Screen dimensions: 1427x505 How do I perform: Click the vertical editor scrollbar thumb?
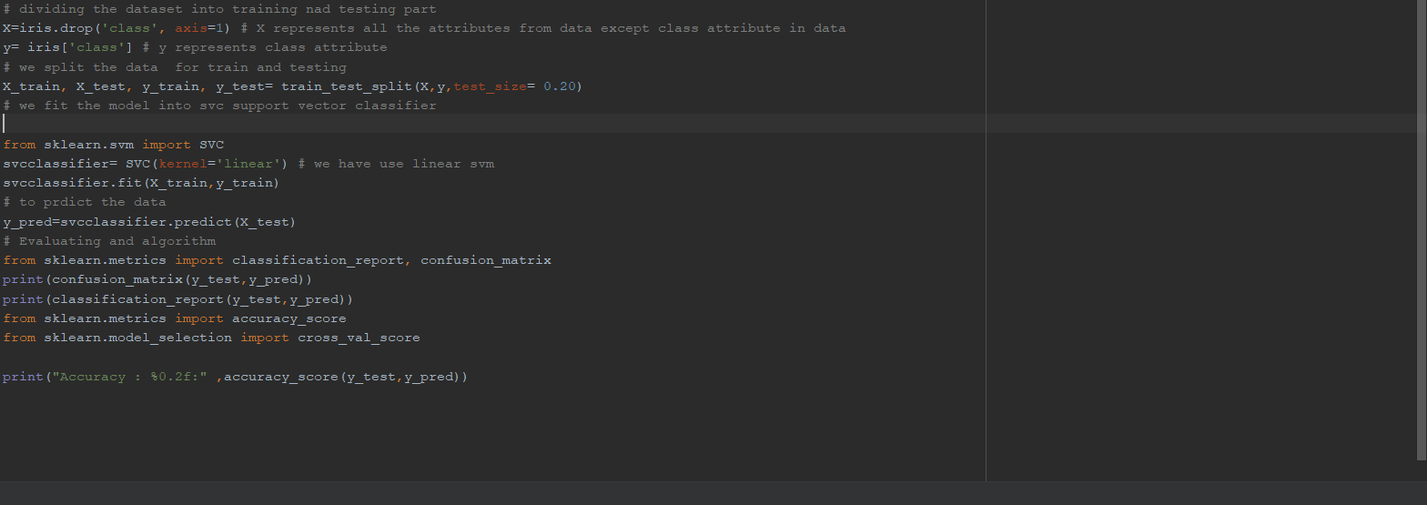coord(1422,229)
